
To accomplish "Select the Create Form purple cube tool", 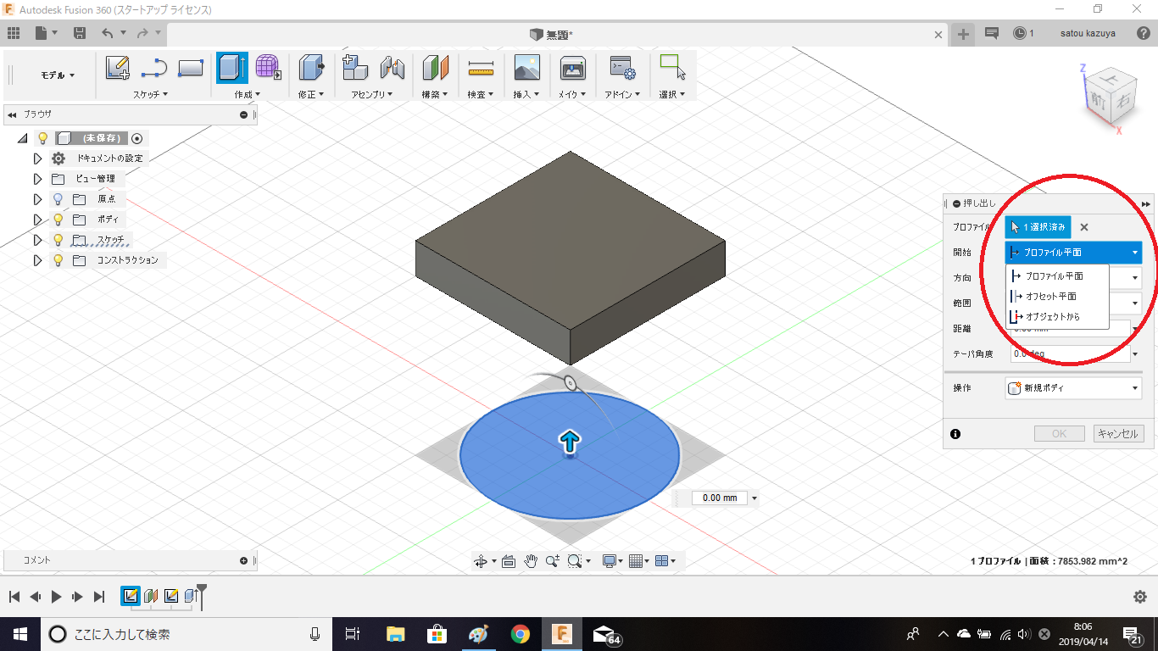I will [268, 68].
